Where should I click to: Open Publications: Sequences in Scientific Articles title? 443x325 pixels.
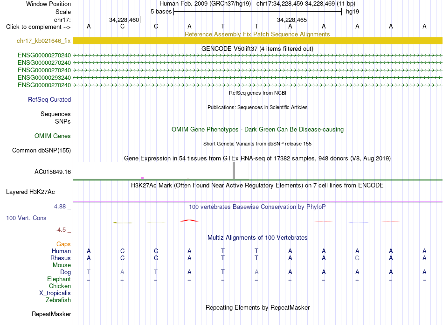pos(257,107)
